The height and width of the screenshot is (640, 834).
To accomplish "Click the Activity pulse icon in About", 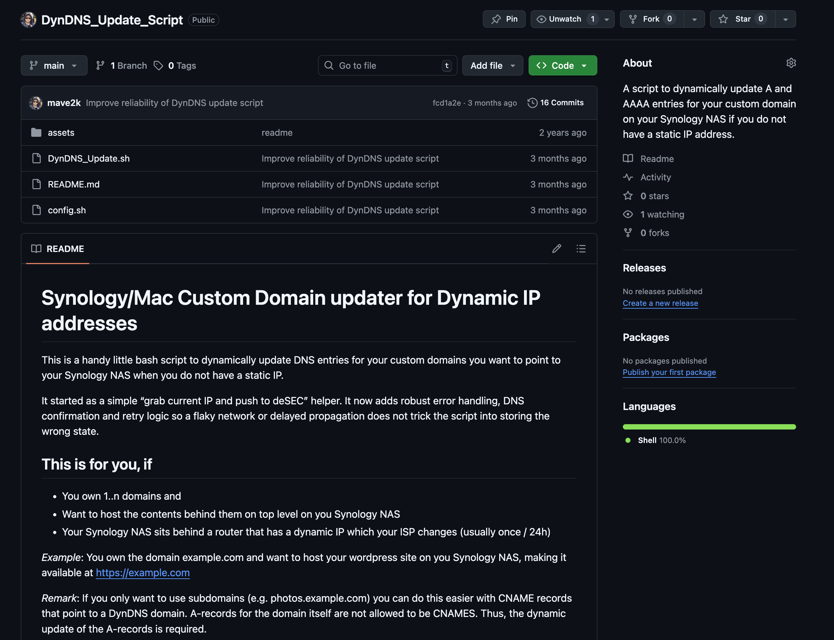I will pyautogui.click(x=628, y=177).
